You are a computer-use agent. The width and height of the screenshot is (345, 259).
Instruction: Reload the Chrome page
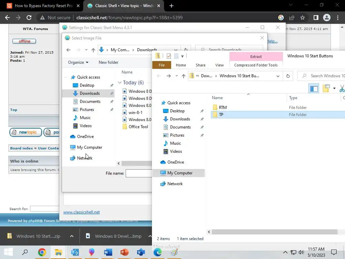pyautogui.click(x=29, y=18)
